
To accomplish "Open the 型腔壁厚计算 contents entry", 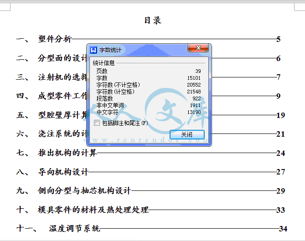I will (62, 115).
